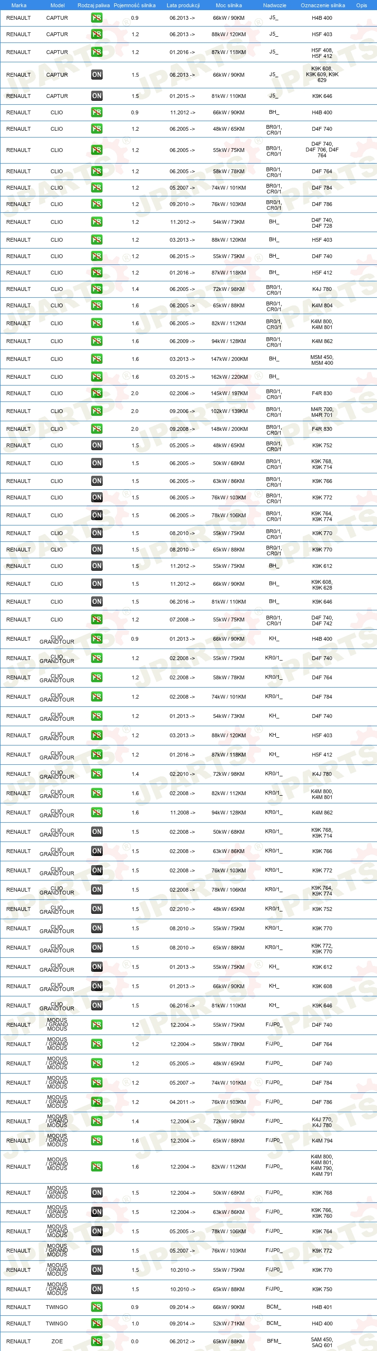Screen dimensions: 377x1351
Task: Click petrol icon in CLIO GRANDTOUR 0.9 row
Action: point(96,639)
